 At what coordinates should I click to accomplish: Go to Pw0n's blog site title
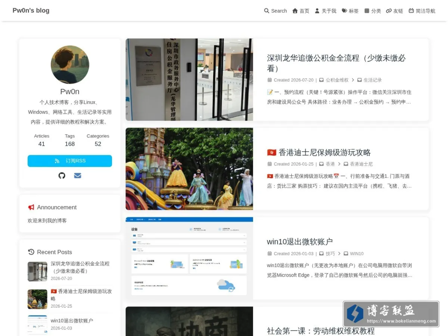pyautogui.click(x=31, y=10)
